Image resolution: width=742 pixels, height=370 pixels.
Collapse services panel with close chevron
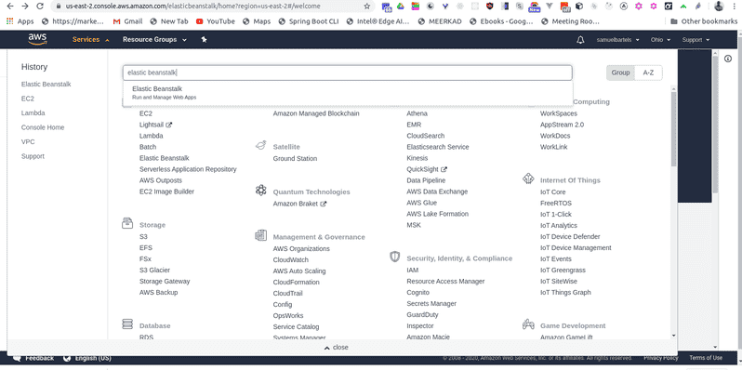click(336, 348)
